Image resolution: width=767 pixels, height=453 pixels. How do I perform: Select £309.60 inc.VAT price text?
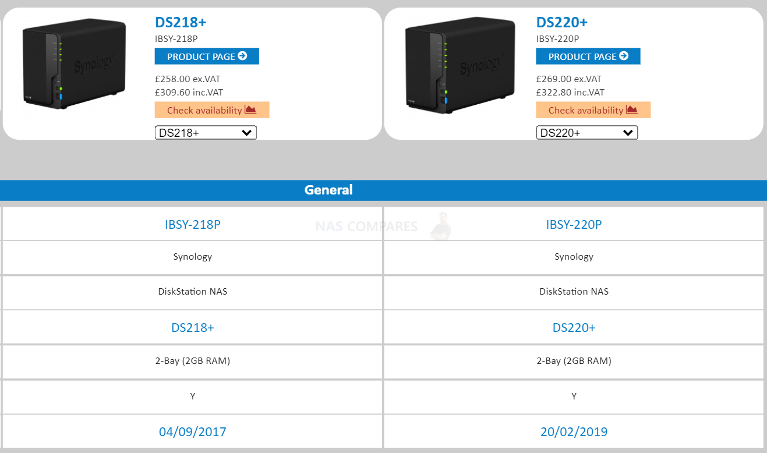(x=189, y=92)
